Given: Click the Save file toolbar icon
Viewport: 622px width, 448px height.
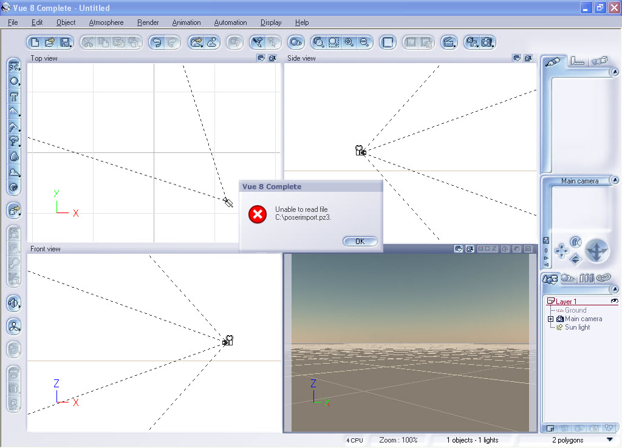Looking at the screenshot, I should tap(65, 42).
